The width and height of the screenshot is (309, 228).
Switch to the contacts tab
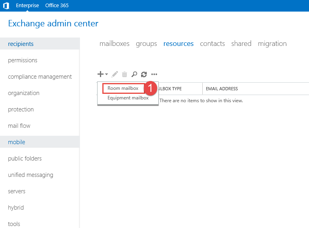(212, 44)
